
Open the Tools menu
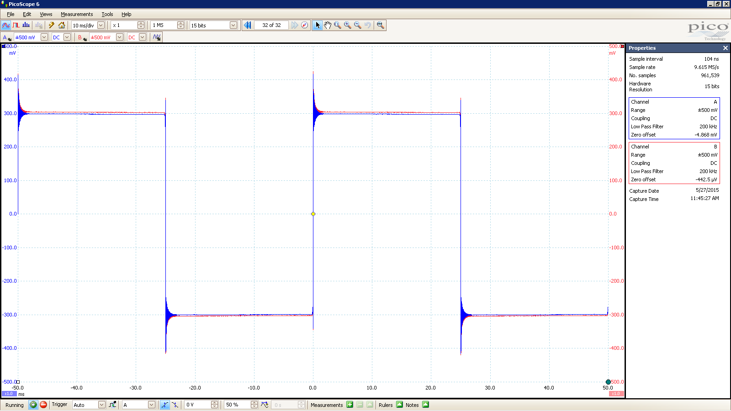[107, 14]
